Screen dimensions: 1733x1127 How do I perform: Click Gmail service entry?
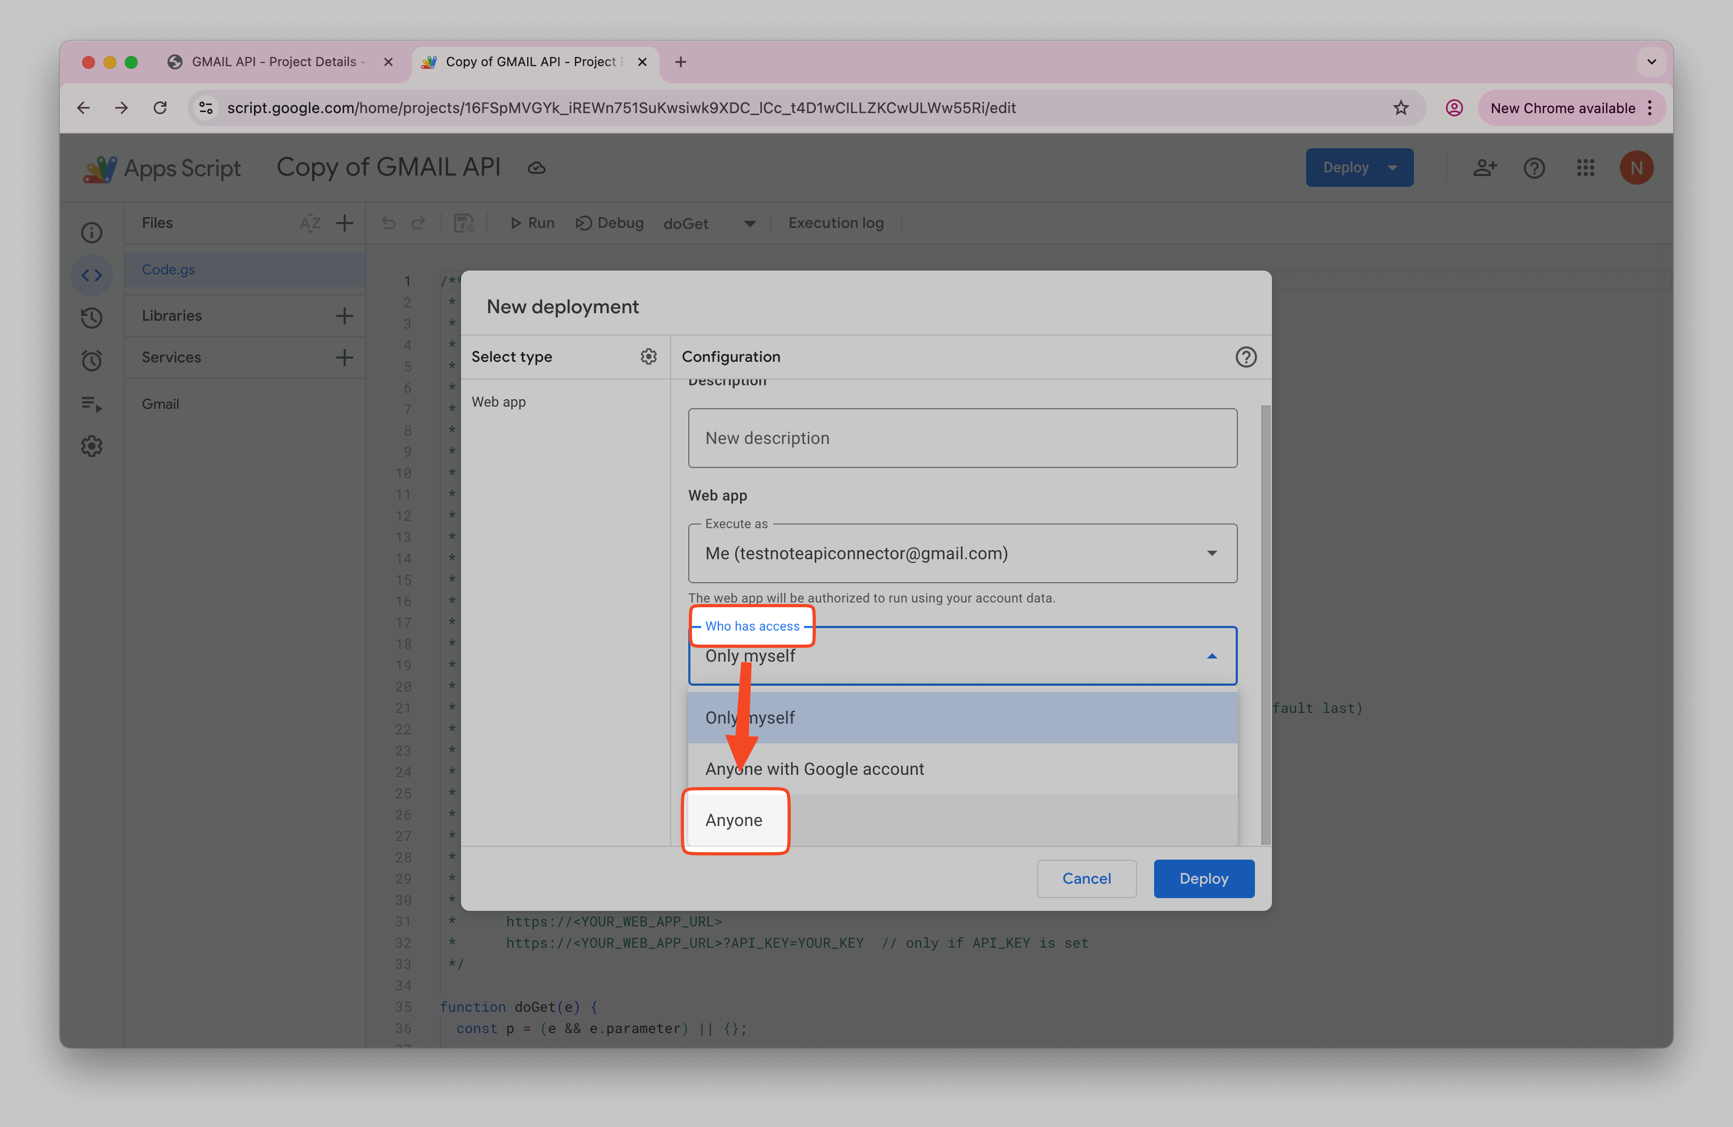160,404
